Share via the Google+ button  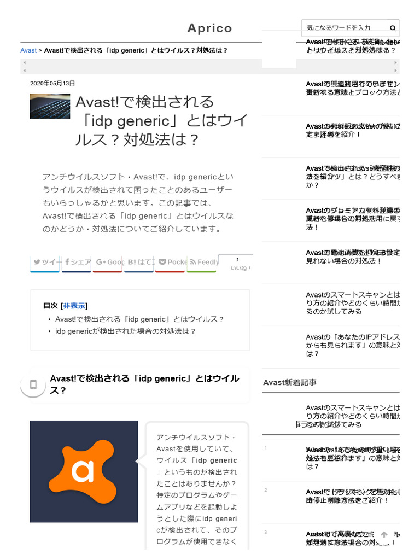108,262
